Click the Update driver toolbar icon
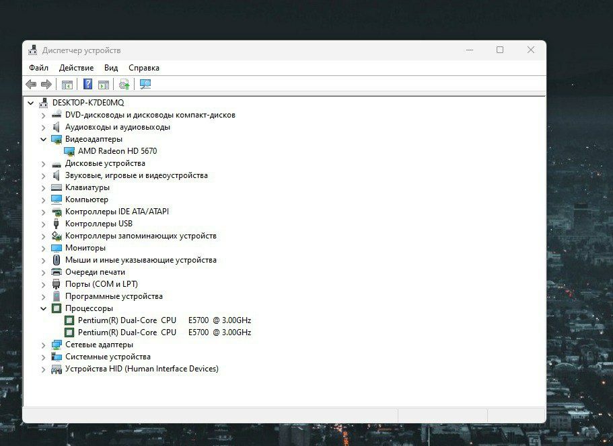Viewport: 613px width, 446px height. (124, 84)
